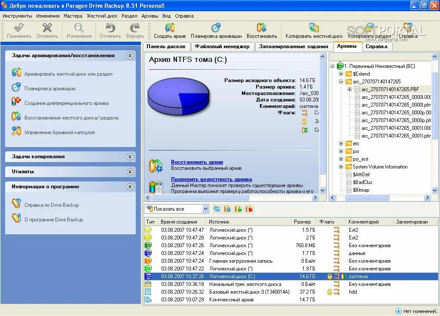The image size is (440, 316).
Task: Sort by Время создания column header
Action: [182, 221]
